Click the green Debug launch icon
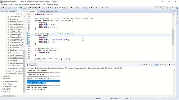 pos(29,8)
